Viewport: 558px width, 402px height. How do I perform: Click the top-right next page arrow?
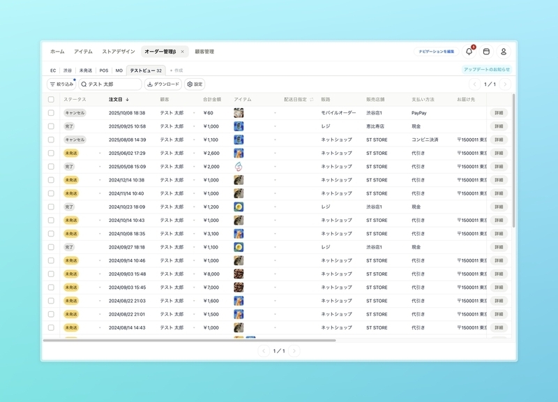[504, 84]
